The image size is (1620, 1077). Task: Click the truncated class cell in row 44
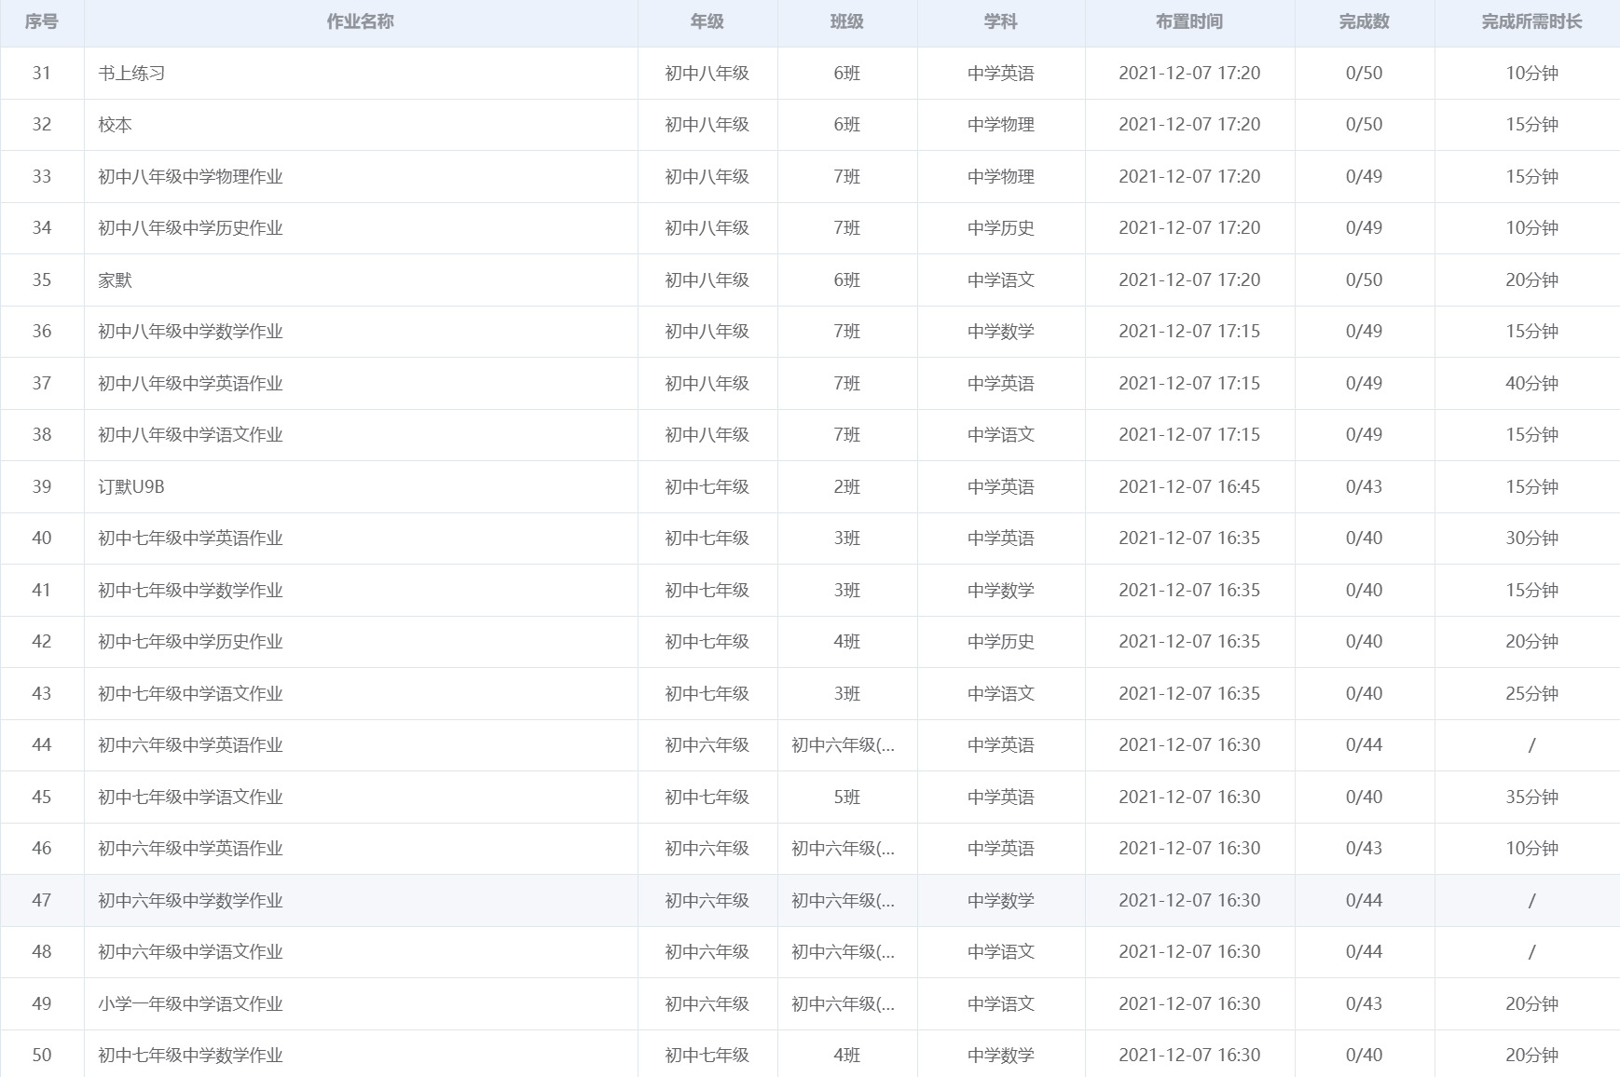pos(843,745)
